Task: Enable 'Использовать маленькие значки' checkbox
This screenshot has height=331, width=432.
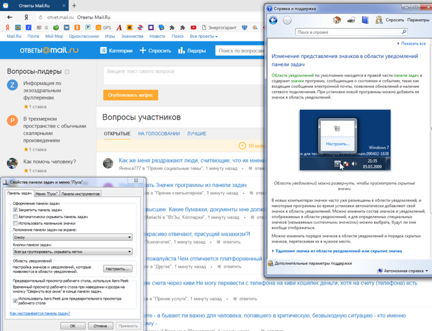Action: (16, 223)
